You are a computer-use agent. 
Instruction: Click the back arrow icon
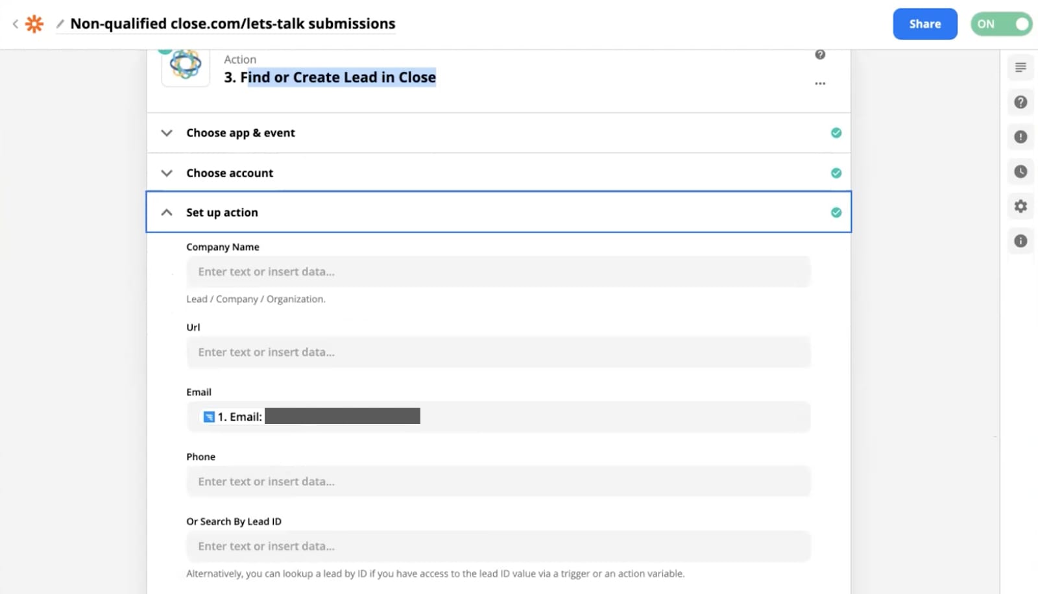(x=16, y=24)
